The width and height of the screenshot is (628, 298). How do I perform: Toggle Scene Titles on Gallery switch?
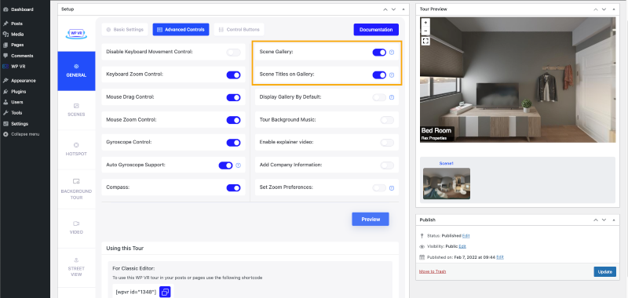point(379,74)
